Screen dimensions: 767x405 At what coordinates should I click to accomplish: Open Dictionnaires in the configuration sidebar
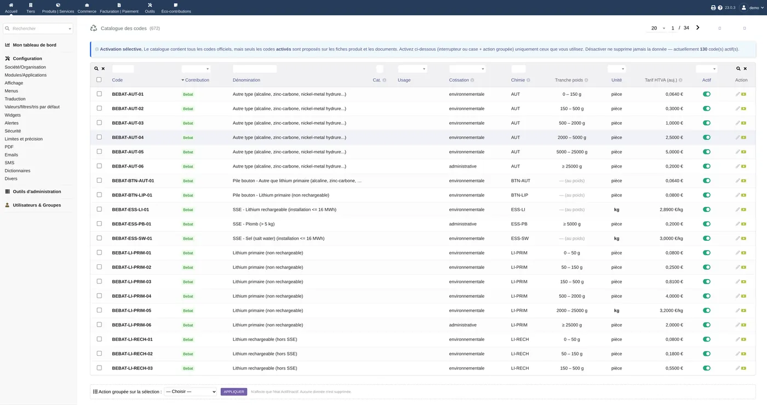(x=18, y=171)
